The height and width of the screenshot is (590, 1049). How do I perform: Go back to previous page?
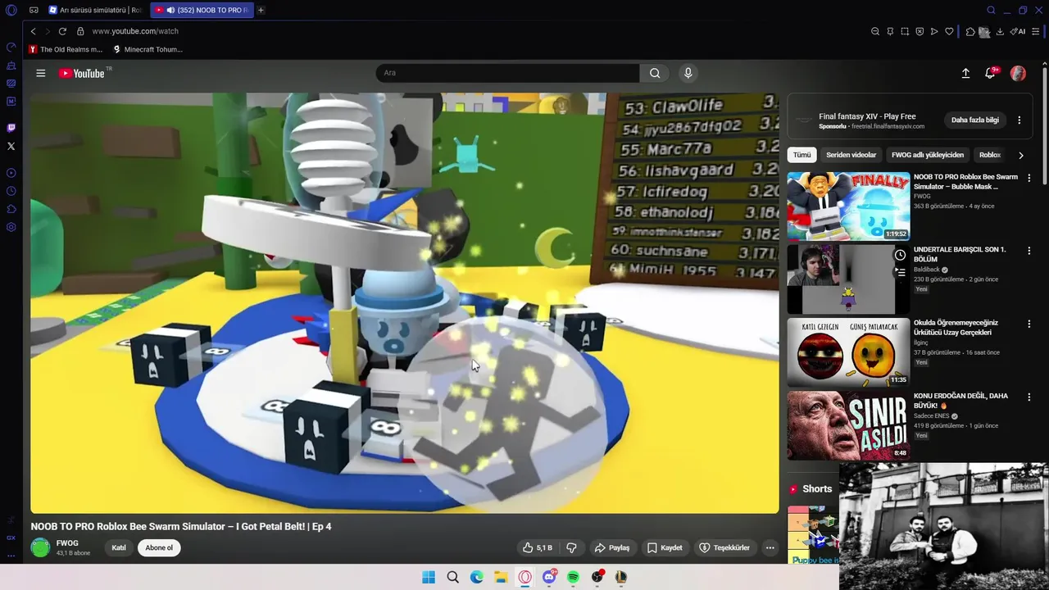33,31
